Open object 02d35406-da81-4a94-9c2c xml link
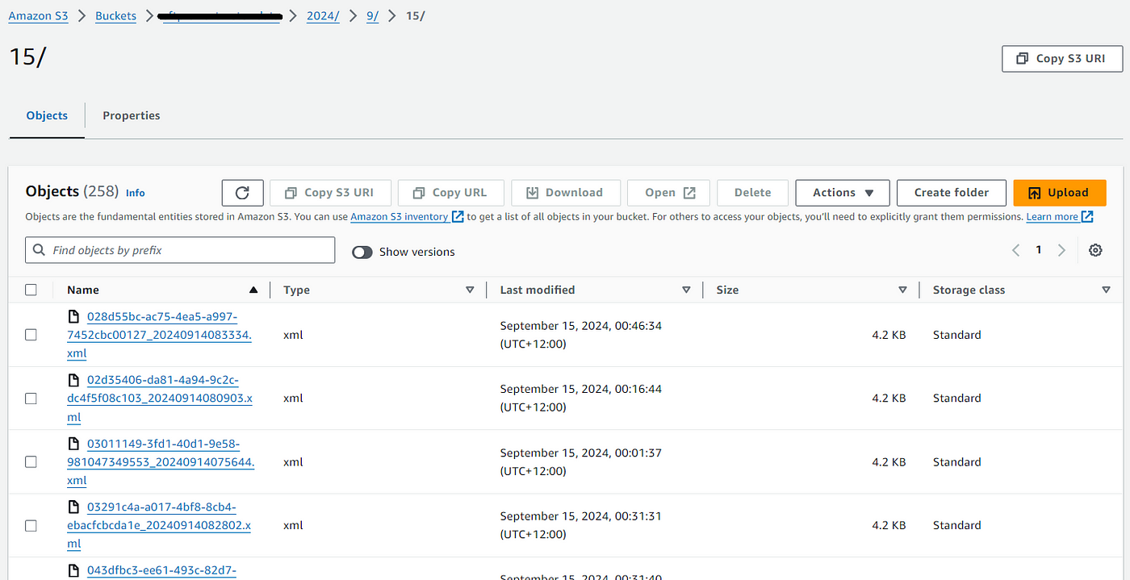Image resolution: width=1130 pixels, height=580 pixels. tap(159, 398)
